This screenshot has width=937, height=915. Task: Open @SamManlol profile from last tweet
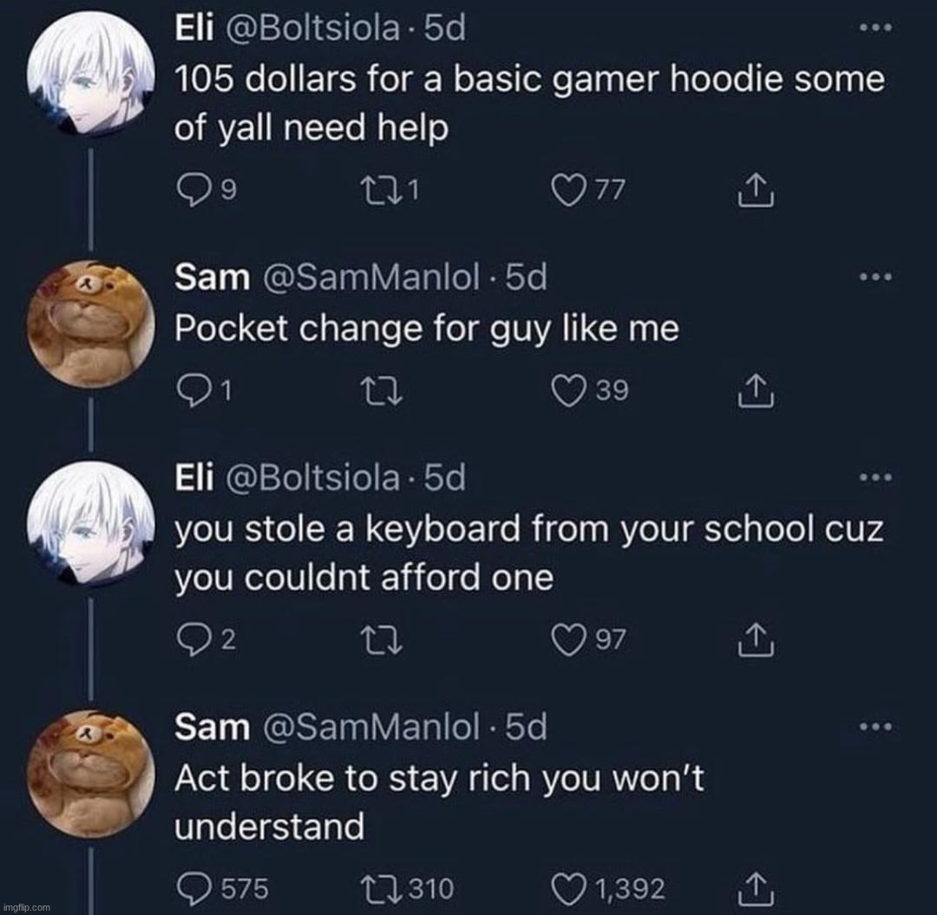[x=371, y=727]
